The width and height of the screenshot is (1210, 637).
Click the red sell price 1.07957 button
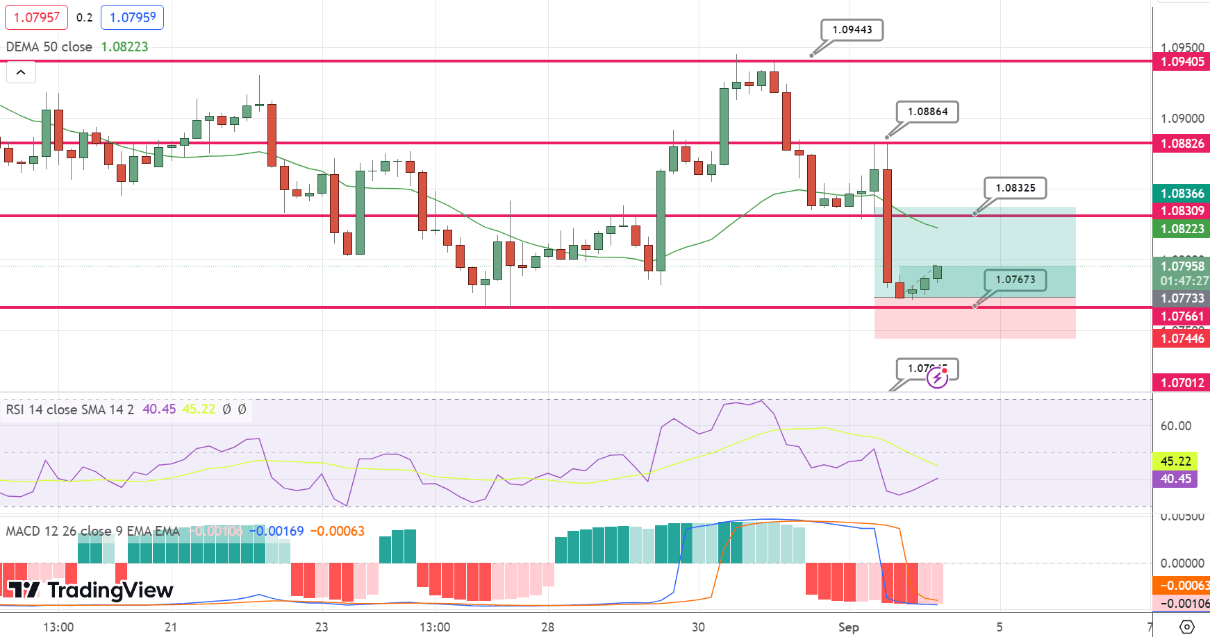point(37,17)
